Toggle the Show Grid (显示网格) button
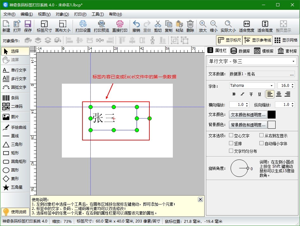The width and height of the screenshot is (300, 226). point(286,40)
